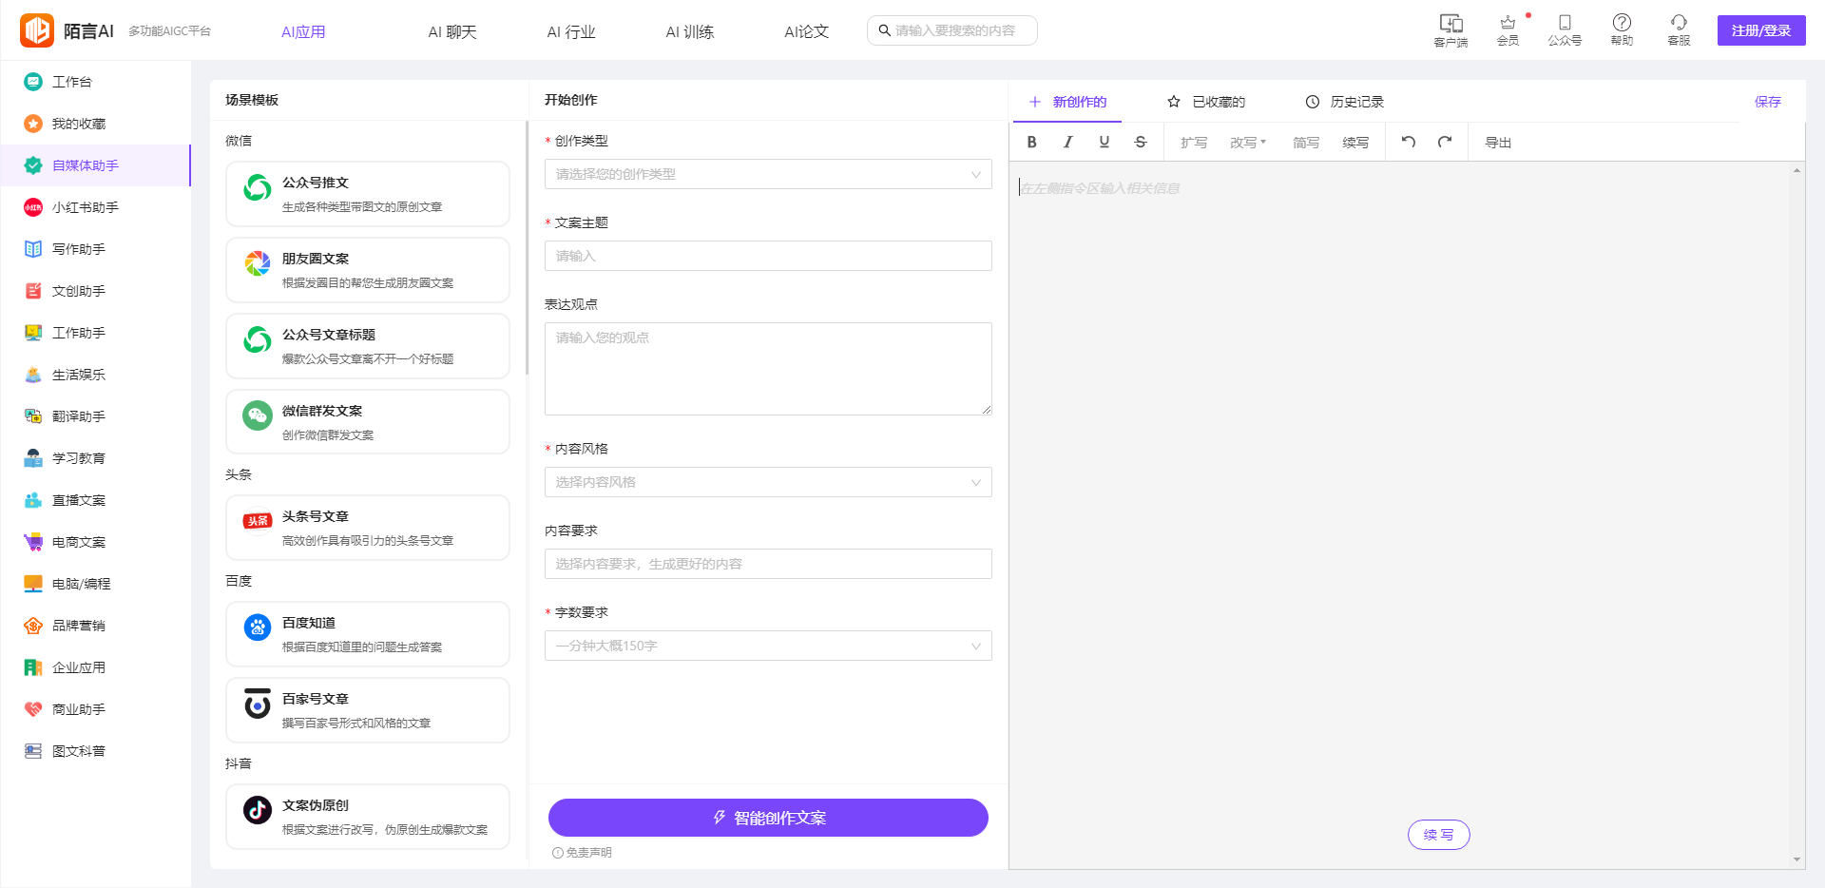Open 我的收藏 in the sidebar

(x=95, y=124)
